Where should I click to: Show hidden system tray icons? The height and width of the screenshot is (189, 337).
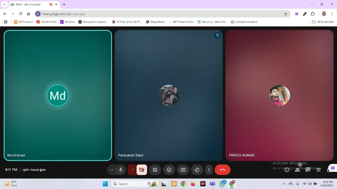click(284, 184)
